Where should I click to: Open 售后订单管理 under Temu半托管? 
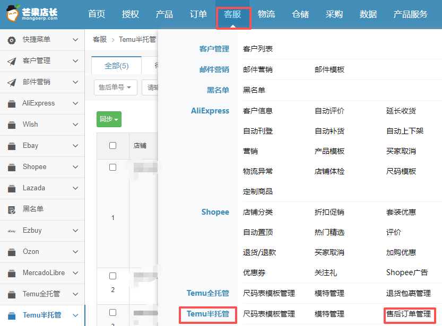coord(409,314)
